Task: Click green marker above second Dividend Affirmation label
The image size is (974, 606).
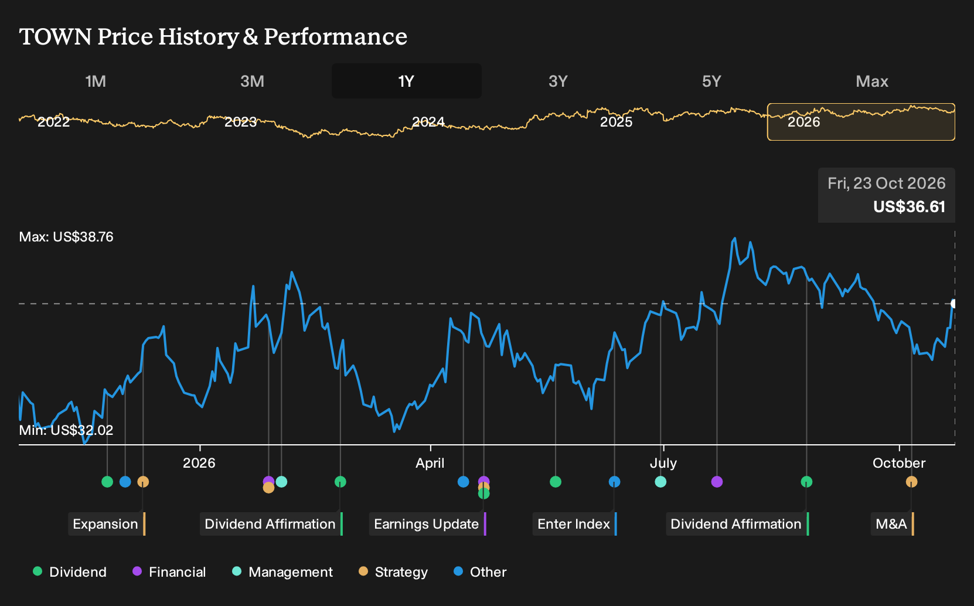Action: [x=806, y=482]
